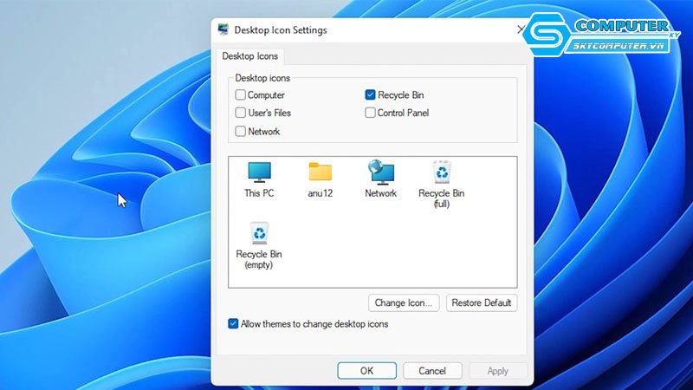Image resolution: width=693 pixels, height=390 pixels.
Task: Uncheck the Recycle Bin checkbox
Action: point(371,94)
